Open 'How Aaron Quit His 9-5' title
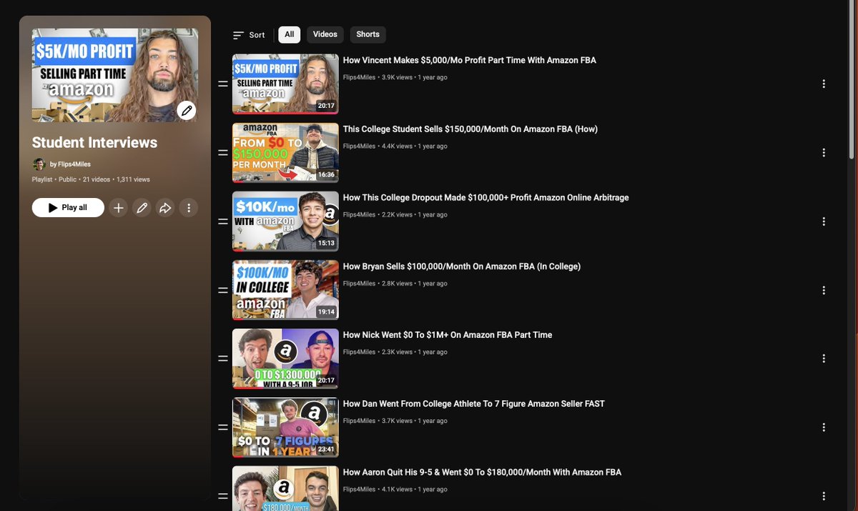The width and height of the screenshot is (858, 511). coord(482,472)
